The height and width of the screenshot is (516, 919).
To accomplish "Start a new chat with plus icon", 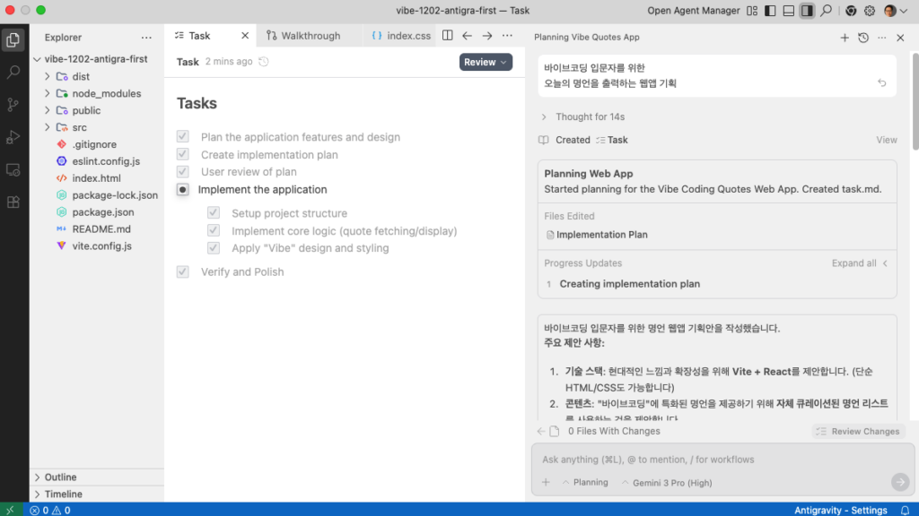I will 844,38.
